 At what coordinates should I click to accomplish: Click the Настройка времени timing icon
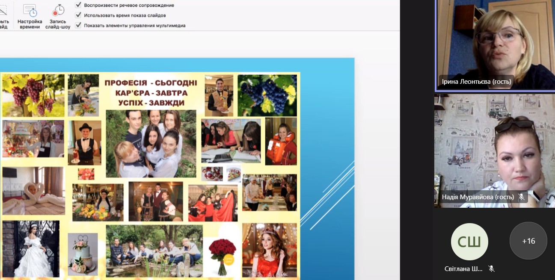coord(30,11)
